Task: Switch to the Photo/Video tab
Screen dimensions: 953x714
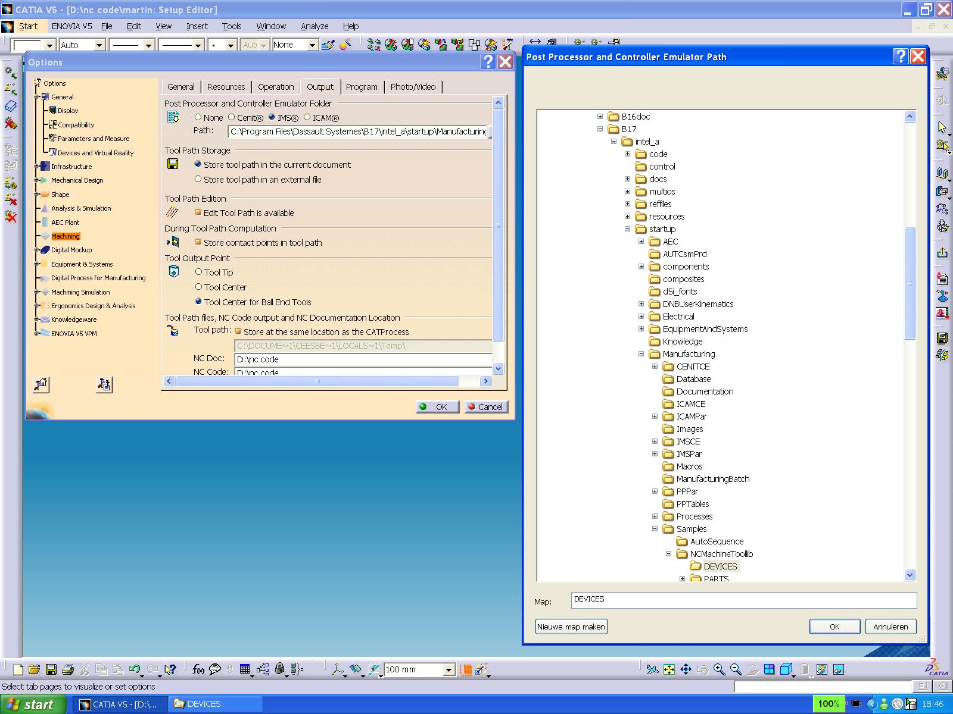Action: point(413,87)
